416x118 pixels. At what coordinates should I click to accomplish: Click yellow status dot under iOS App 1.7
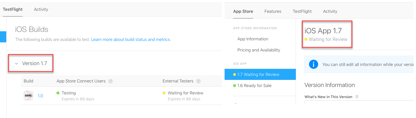point(306,40)
